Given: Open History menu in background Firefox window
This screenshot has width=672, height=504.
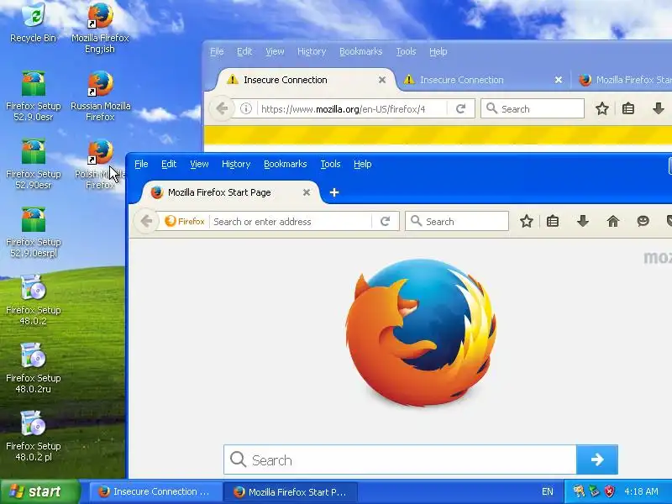Looking at the screenshot, I should pyautogui.click(x=312, y=51).
